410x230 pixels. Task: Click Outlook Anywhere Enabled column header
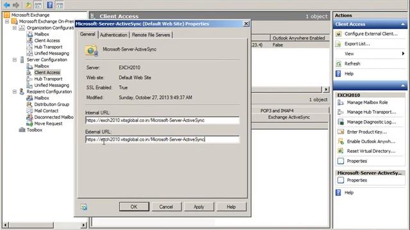299,38
